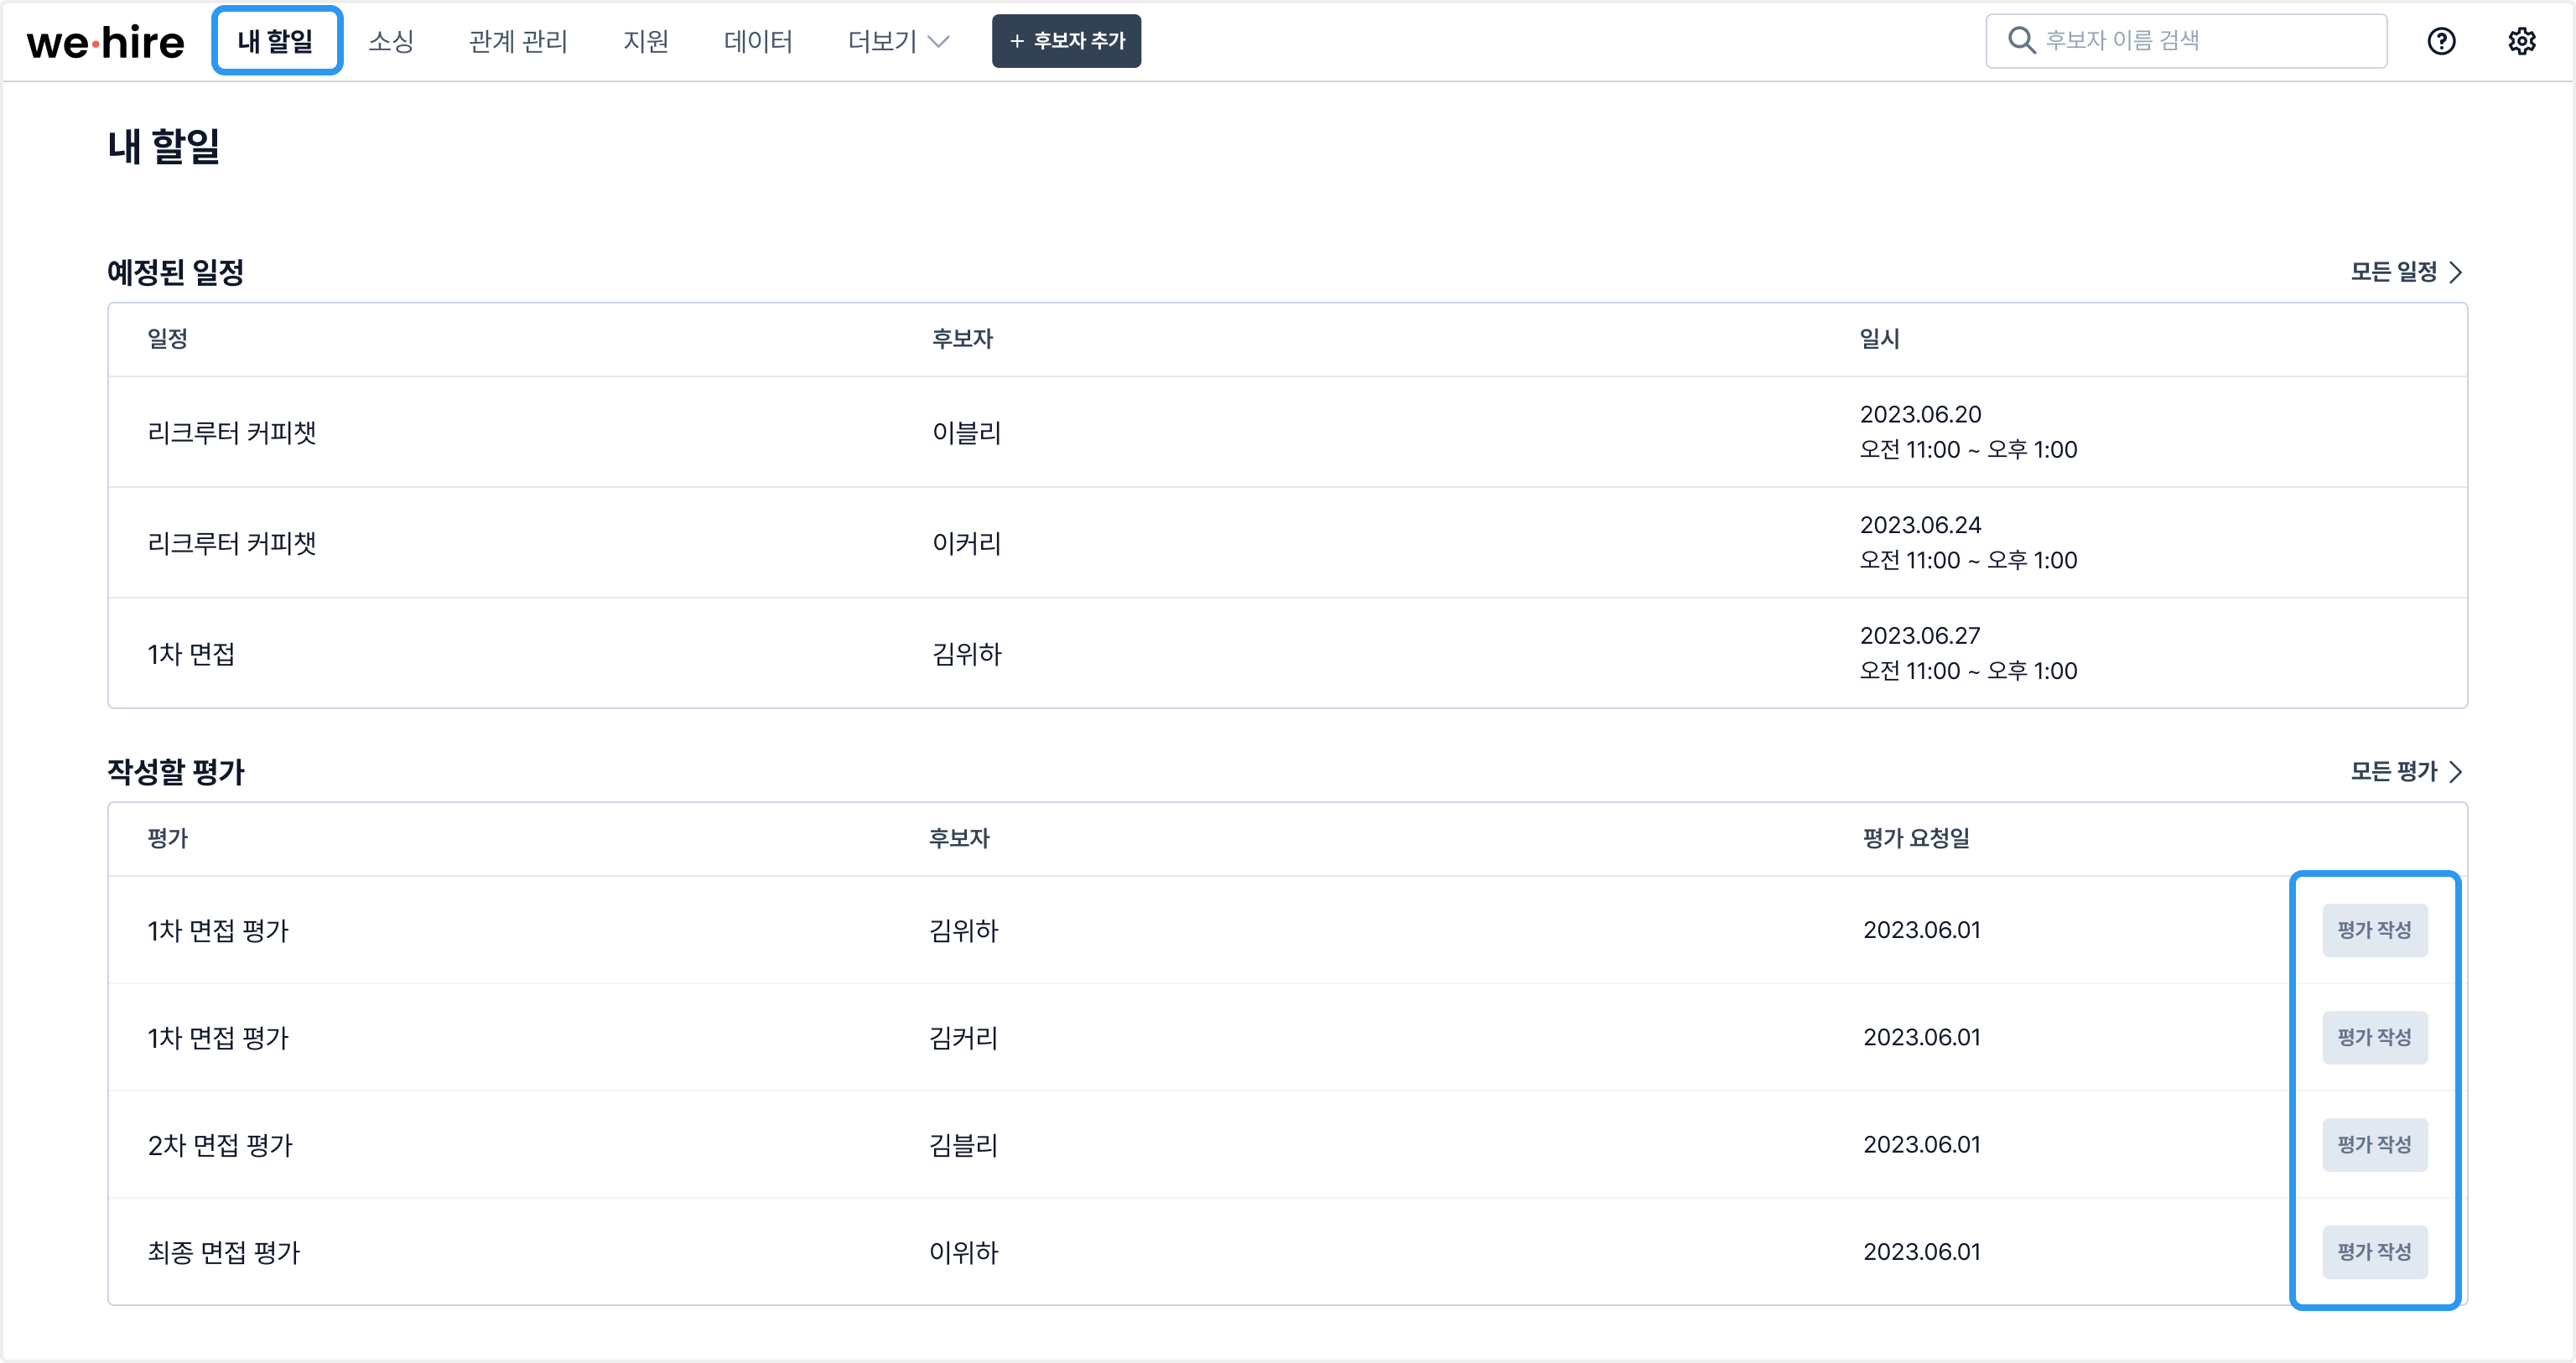Open the 관계 관리 tab
Viewport: 2576px width, 1363px height.
point(518,41)
